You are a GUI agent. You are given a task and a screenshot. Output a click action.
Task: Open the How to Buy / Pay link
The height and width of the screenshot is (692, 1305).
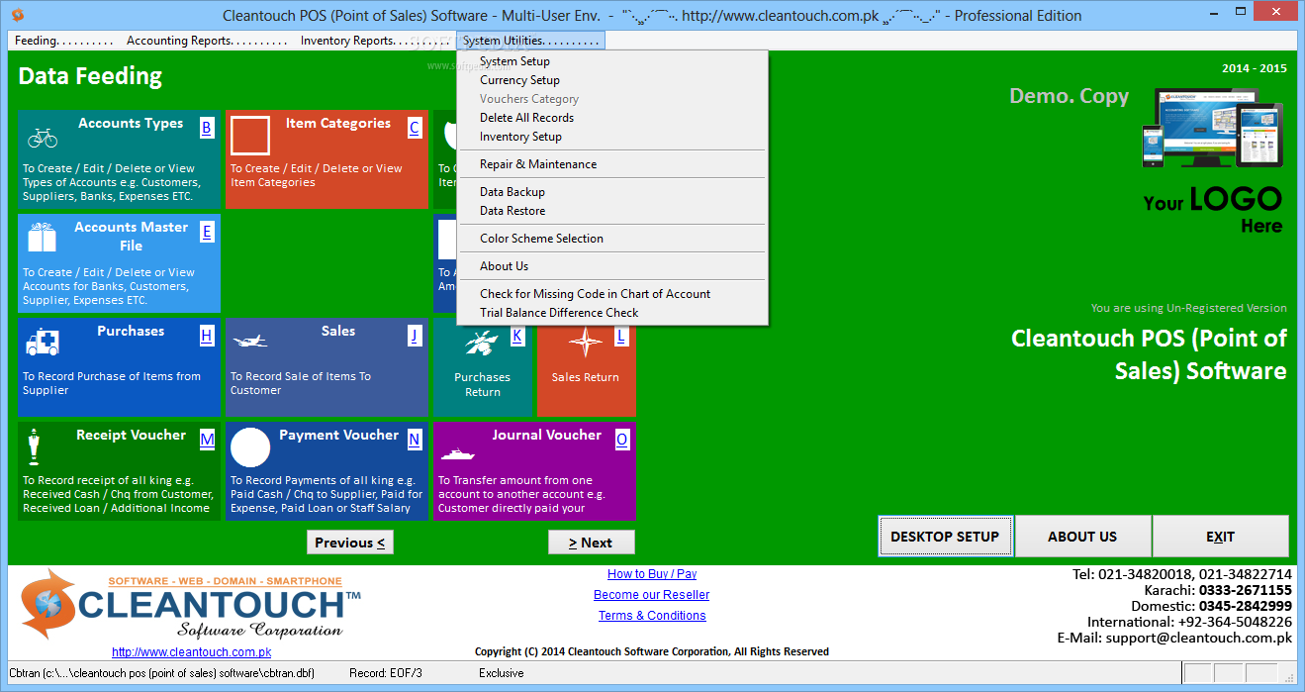click(x=652, y=574)
